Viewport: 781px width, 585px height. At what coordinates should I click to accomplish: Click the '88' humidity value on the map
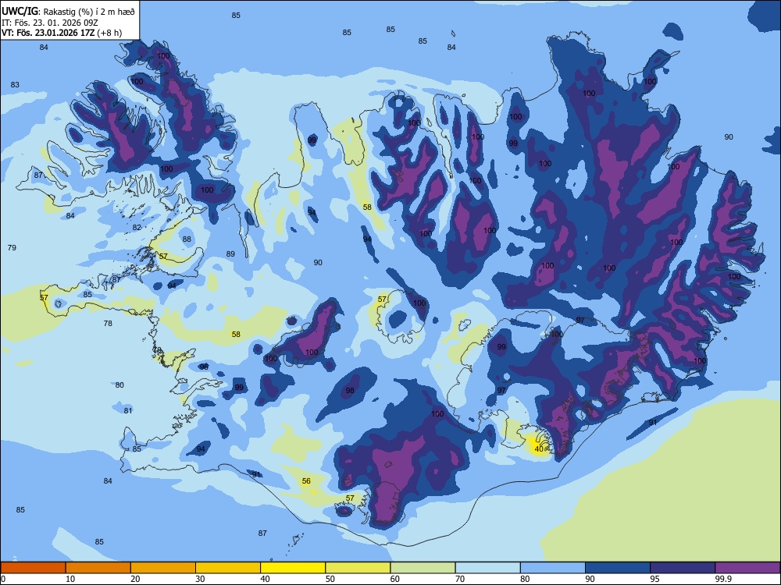187,239
